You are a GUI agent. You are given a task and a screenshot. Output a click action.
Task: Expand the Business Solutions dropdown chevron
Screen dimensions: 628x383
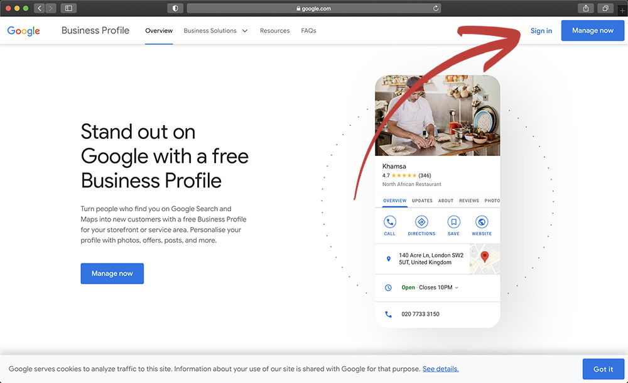pos(245,31)
